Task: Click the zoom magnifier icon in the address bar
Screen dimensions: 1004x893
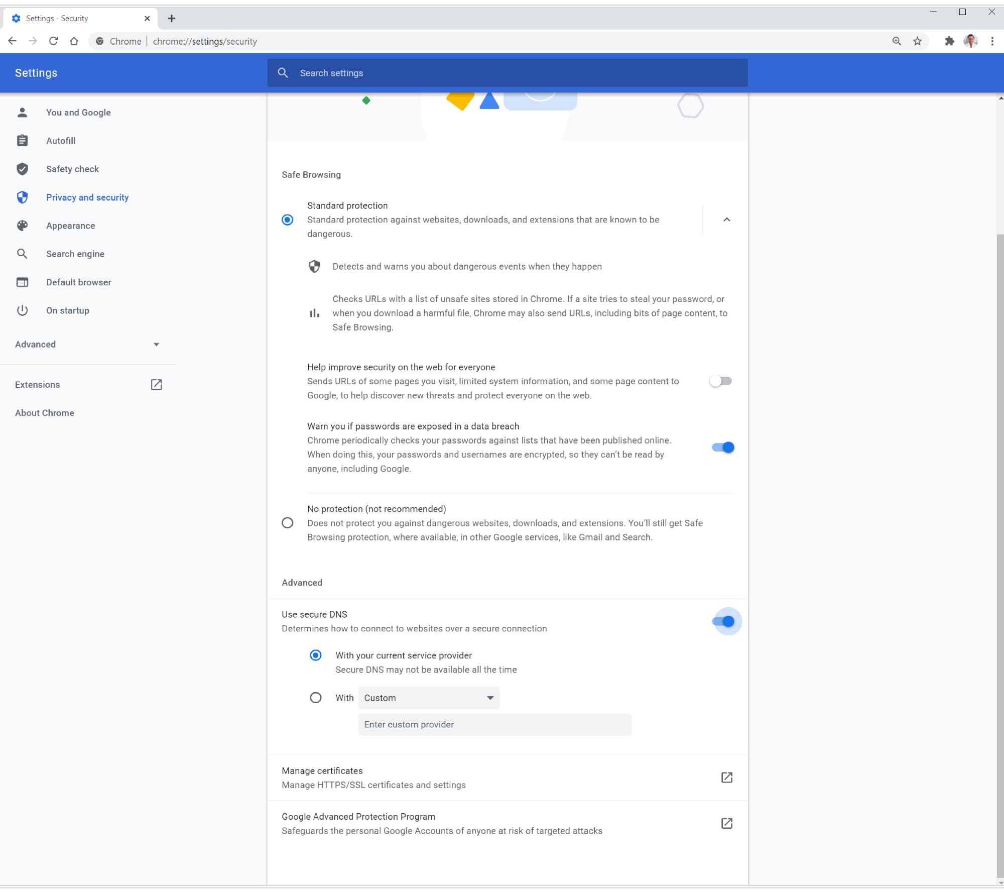Action: 897,41
